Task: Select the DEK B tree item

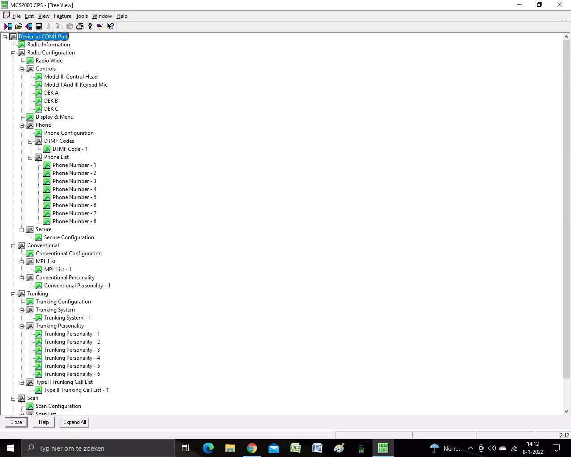Action: (51, 101)
